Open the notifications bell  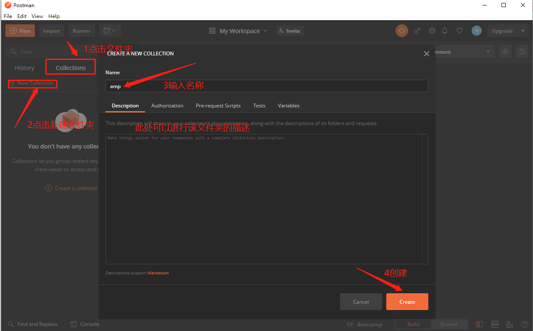click(445, 31)
